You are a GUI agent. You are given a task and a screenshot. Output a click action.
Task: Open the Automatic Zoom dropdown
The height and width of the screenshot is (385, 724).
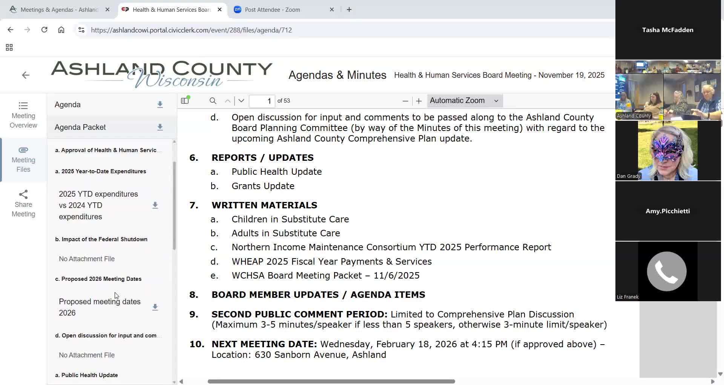pyautogui.click(x=465, y=101)
